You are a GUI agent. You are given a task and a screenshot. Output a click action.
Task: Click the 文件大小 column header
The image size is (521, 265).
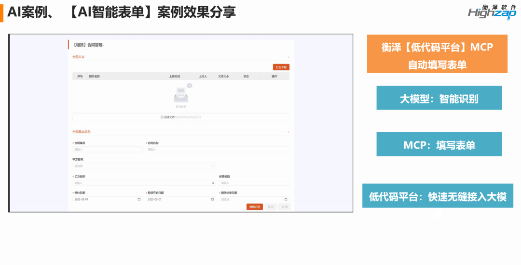click(223, 76)
